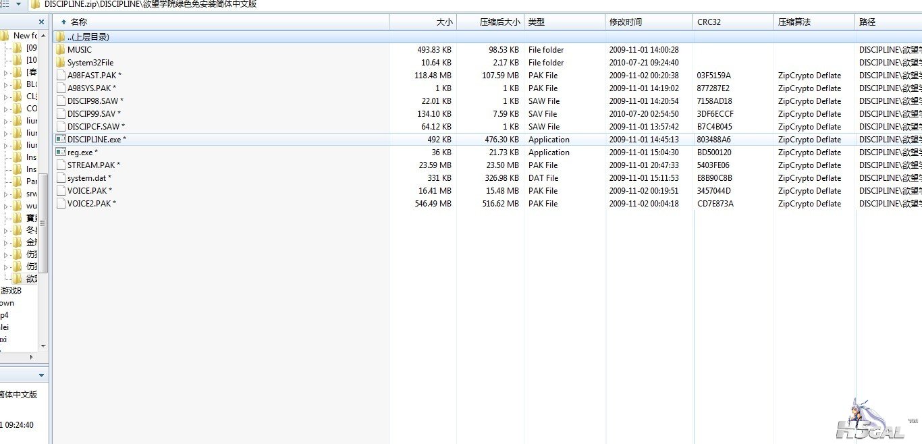Screen dimensions: 922x444
Task: Click the DISCIP99.SAV file icon
Action: tap(61, 113)
